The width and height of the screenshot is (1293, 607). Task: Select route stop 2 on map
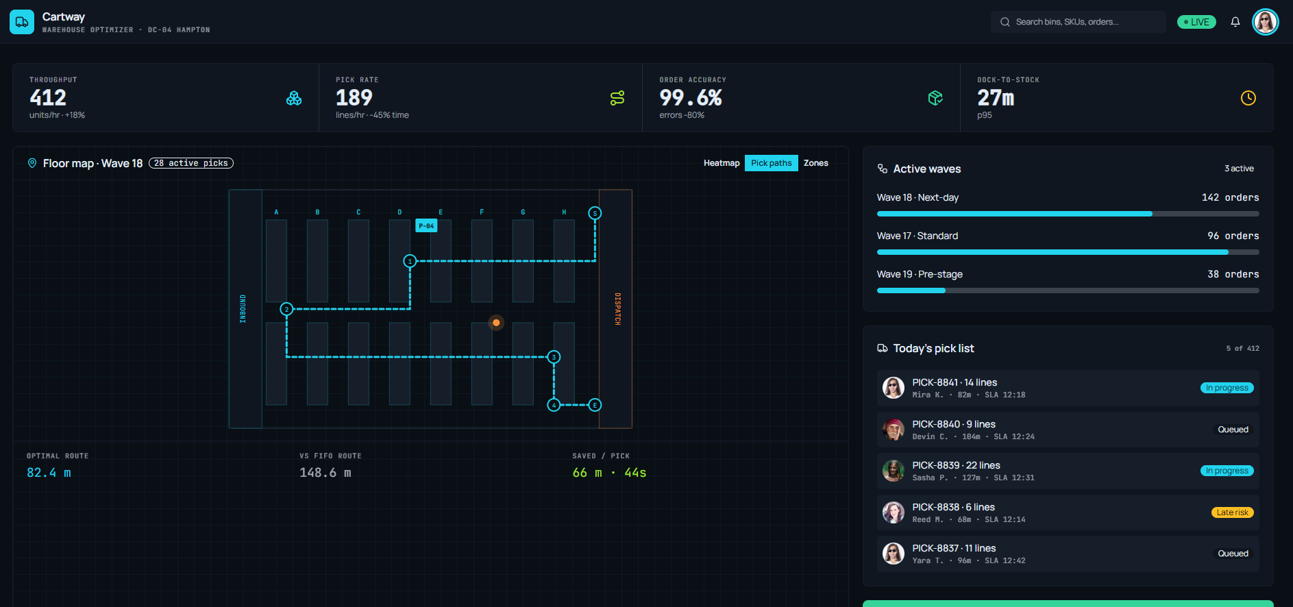(x=286, y=309)
